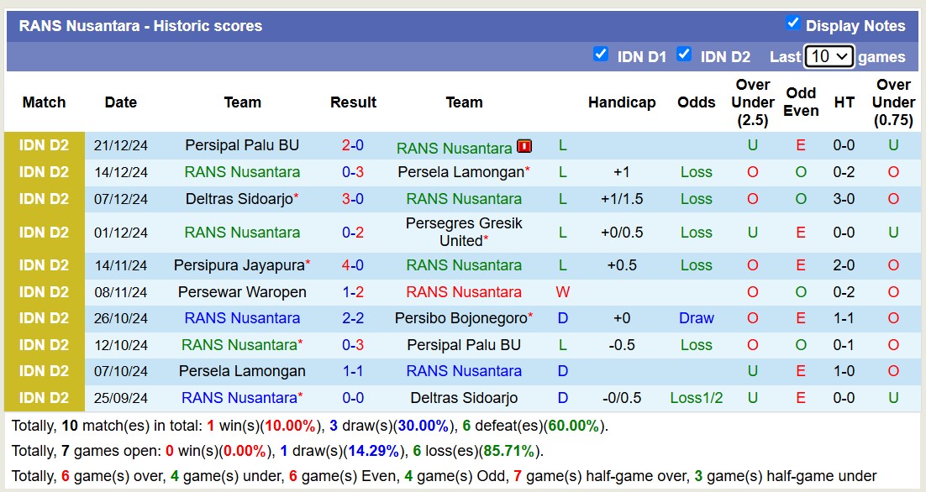
Task: Open Persegres Gresik United team link
Action: 464,233
